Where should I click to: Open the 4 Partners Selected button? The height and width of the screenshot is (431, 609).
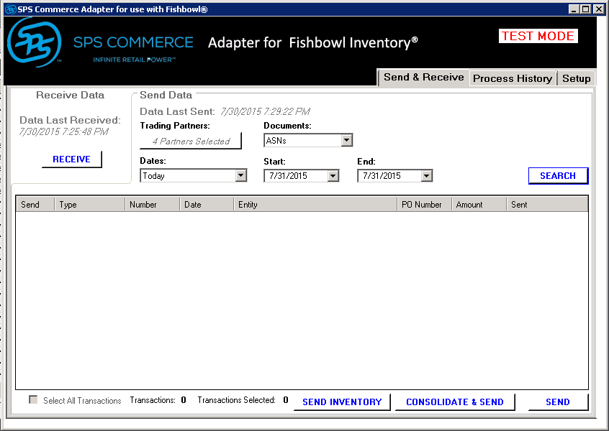(x=191, y=141)
